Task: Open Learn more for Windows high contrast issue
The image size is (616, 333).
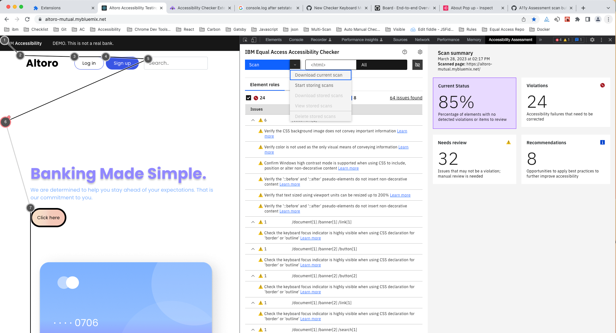Action: pos(349,168)
